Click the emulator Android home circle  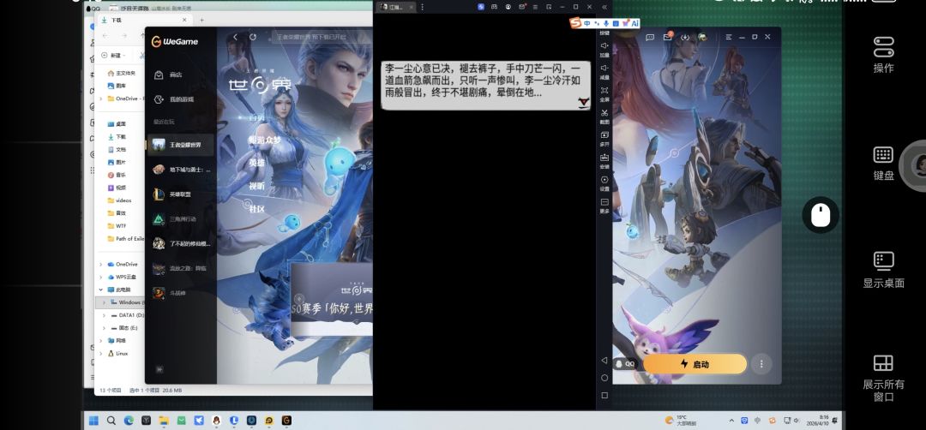click(604, 378)
